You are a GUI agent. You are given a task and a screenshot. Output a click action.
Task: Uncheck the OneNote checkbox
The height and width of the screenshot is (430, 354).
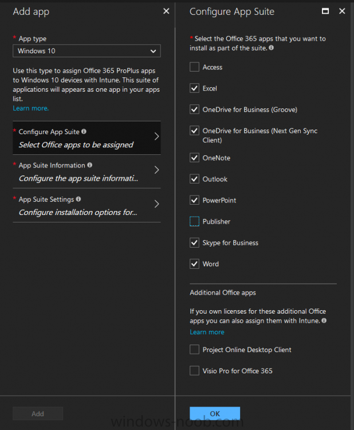point(195,158)
